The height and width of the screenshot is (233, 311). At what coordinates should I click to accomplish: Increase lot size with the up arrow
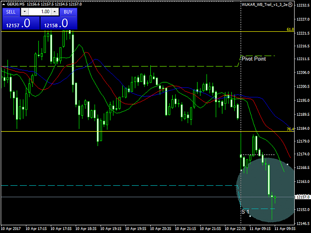point(55,12)
